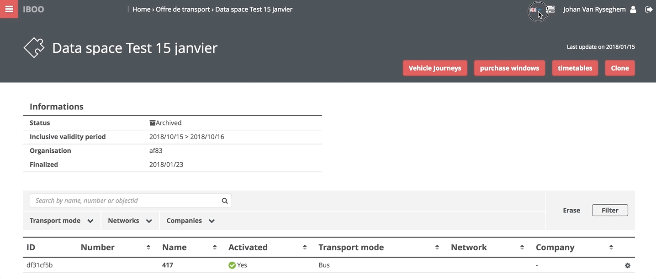The width and height of the screenshot is (656, 279).
Task: Apply filters with the Filter button
Action: [x=609, y=210]
